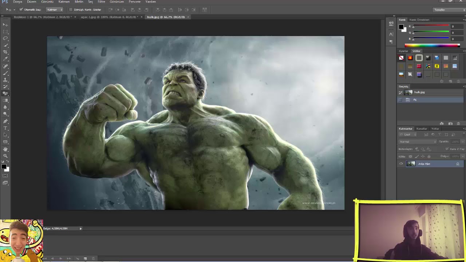Open the tool preset picker arrow
466x262 pixels.
click(14, 9)
